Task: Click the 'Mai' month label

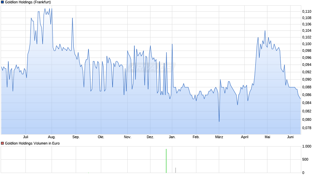Action: [x=267, y=137]
